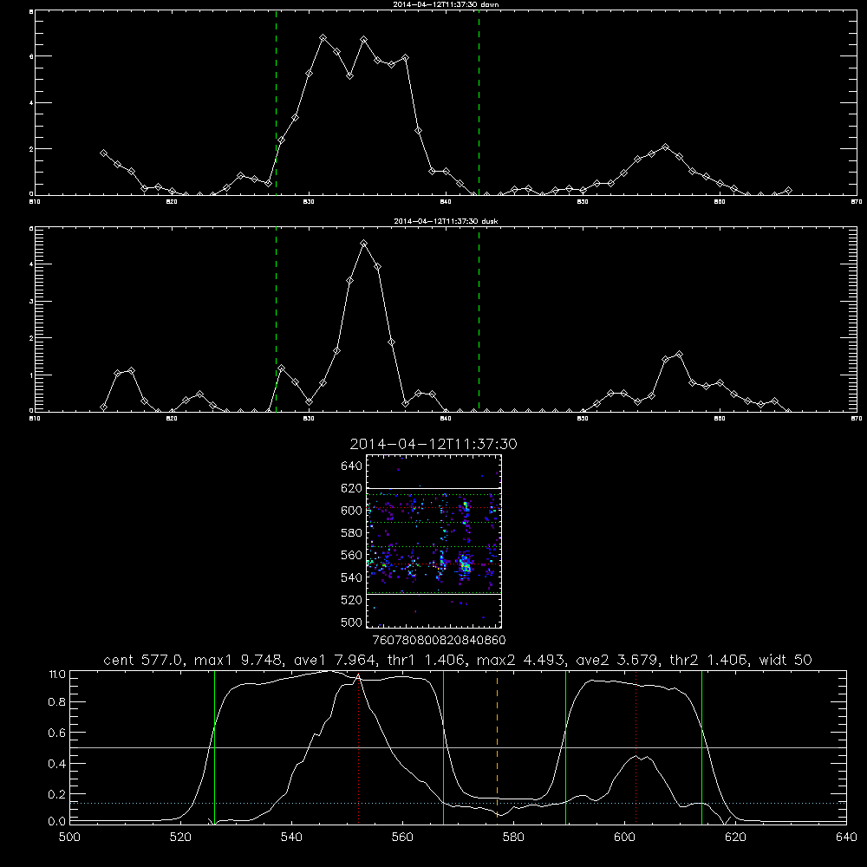
Task: Click the green vertical line near 526
Action: (214, 747)
